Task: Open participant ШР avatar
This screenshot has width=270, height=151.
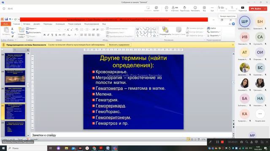Action: [x=245, y=21]
